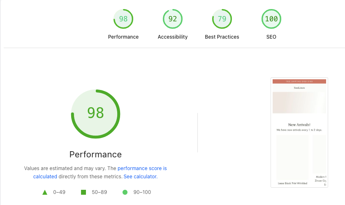
Task: Click the top Performance gauge showing 98
Action: point(123,19)
